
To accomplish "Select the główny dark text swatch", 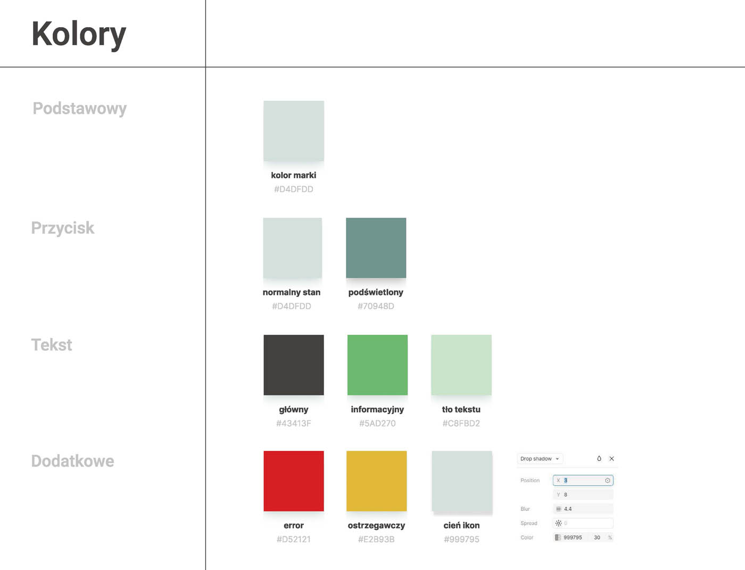I will click(294, 365).
